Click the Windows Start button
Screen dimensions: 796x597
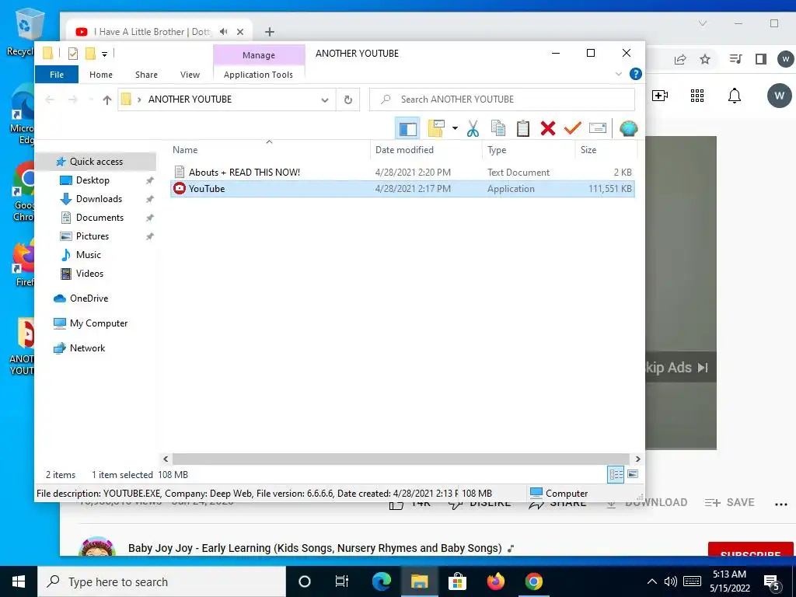[19, 581]
